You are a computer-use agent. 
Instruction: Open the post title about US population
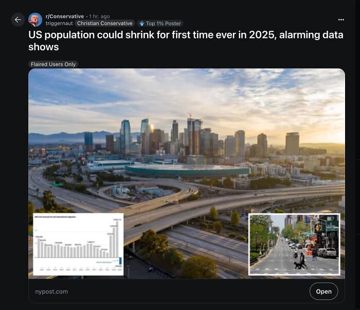186,41
